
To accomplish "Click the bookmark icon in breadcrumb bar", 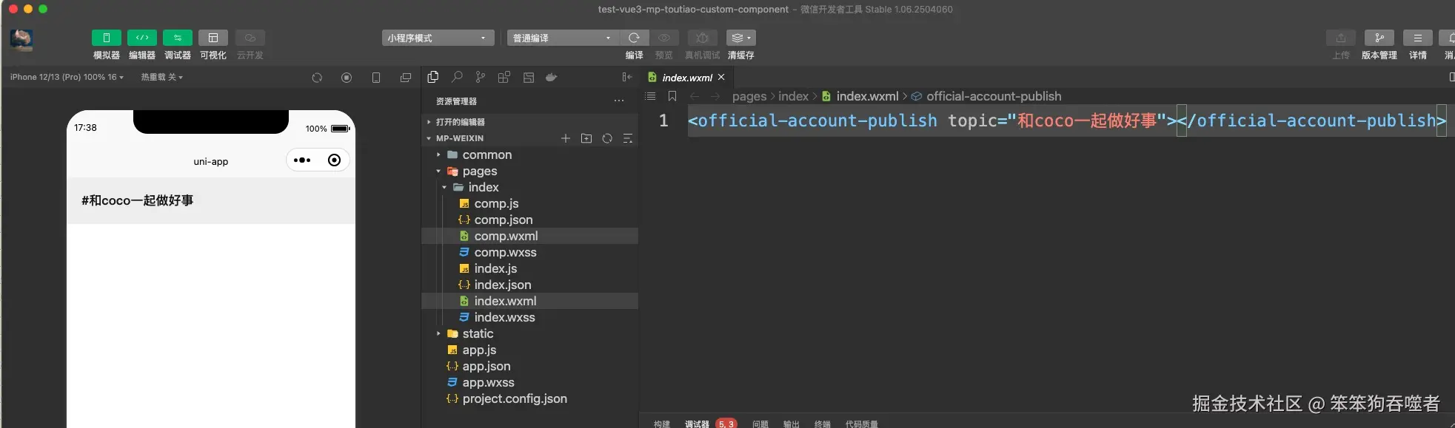I will (672, 96).
